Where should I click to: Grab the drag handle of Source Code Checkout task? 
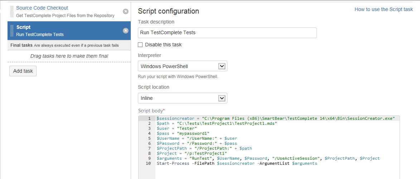[x=12, y=12]
